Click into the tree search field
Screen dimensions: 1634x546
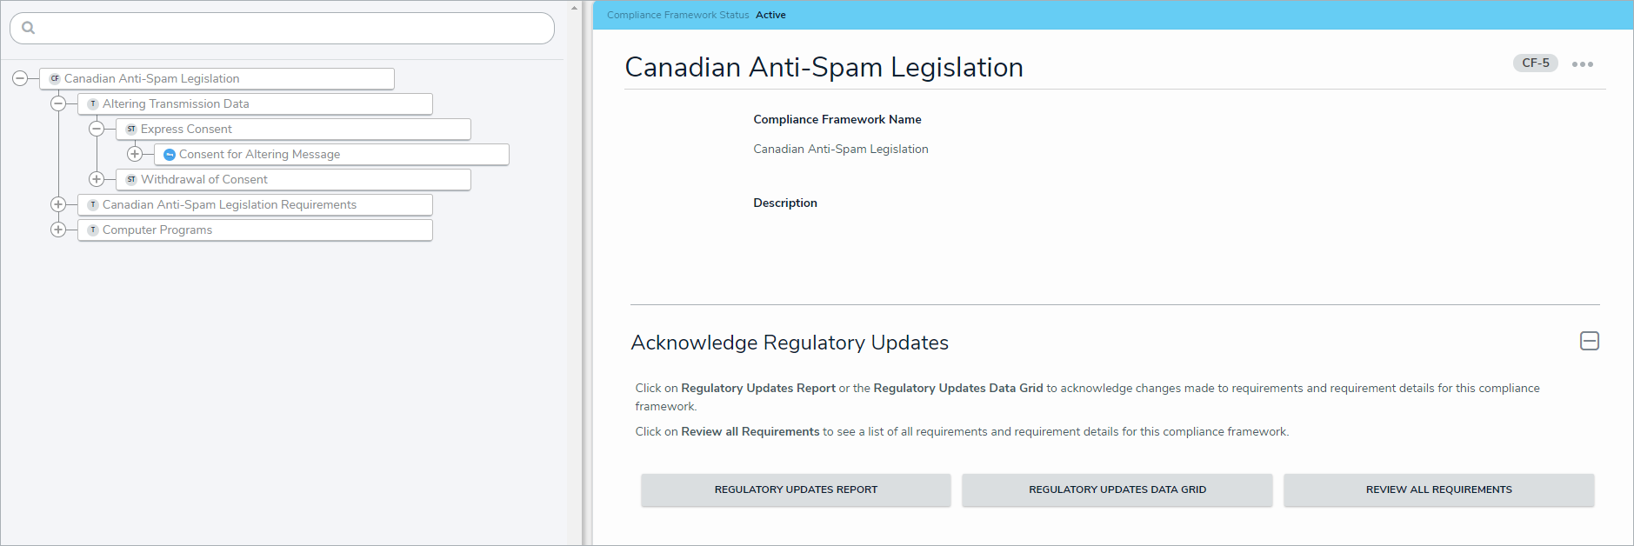(287, 28)
